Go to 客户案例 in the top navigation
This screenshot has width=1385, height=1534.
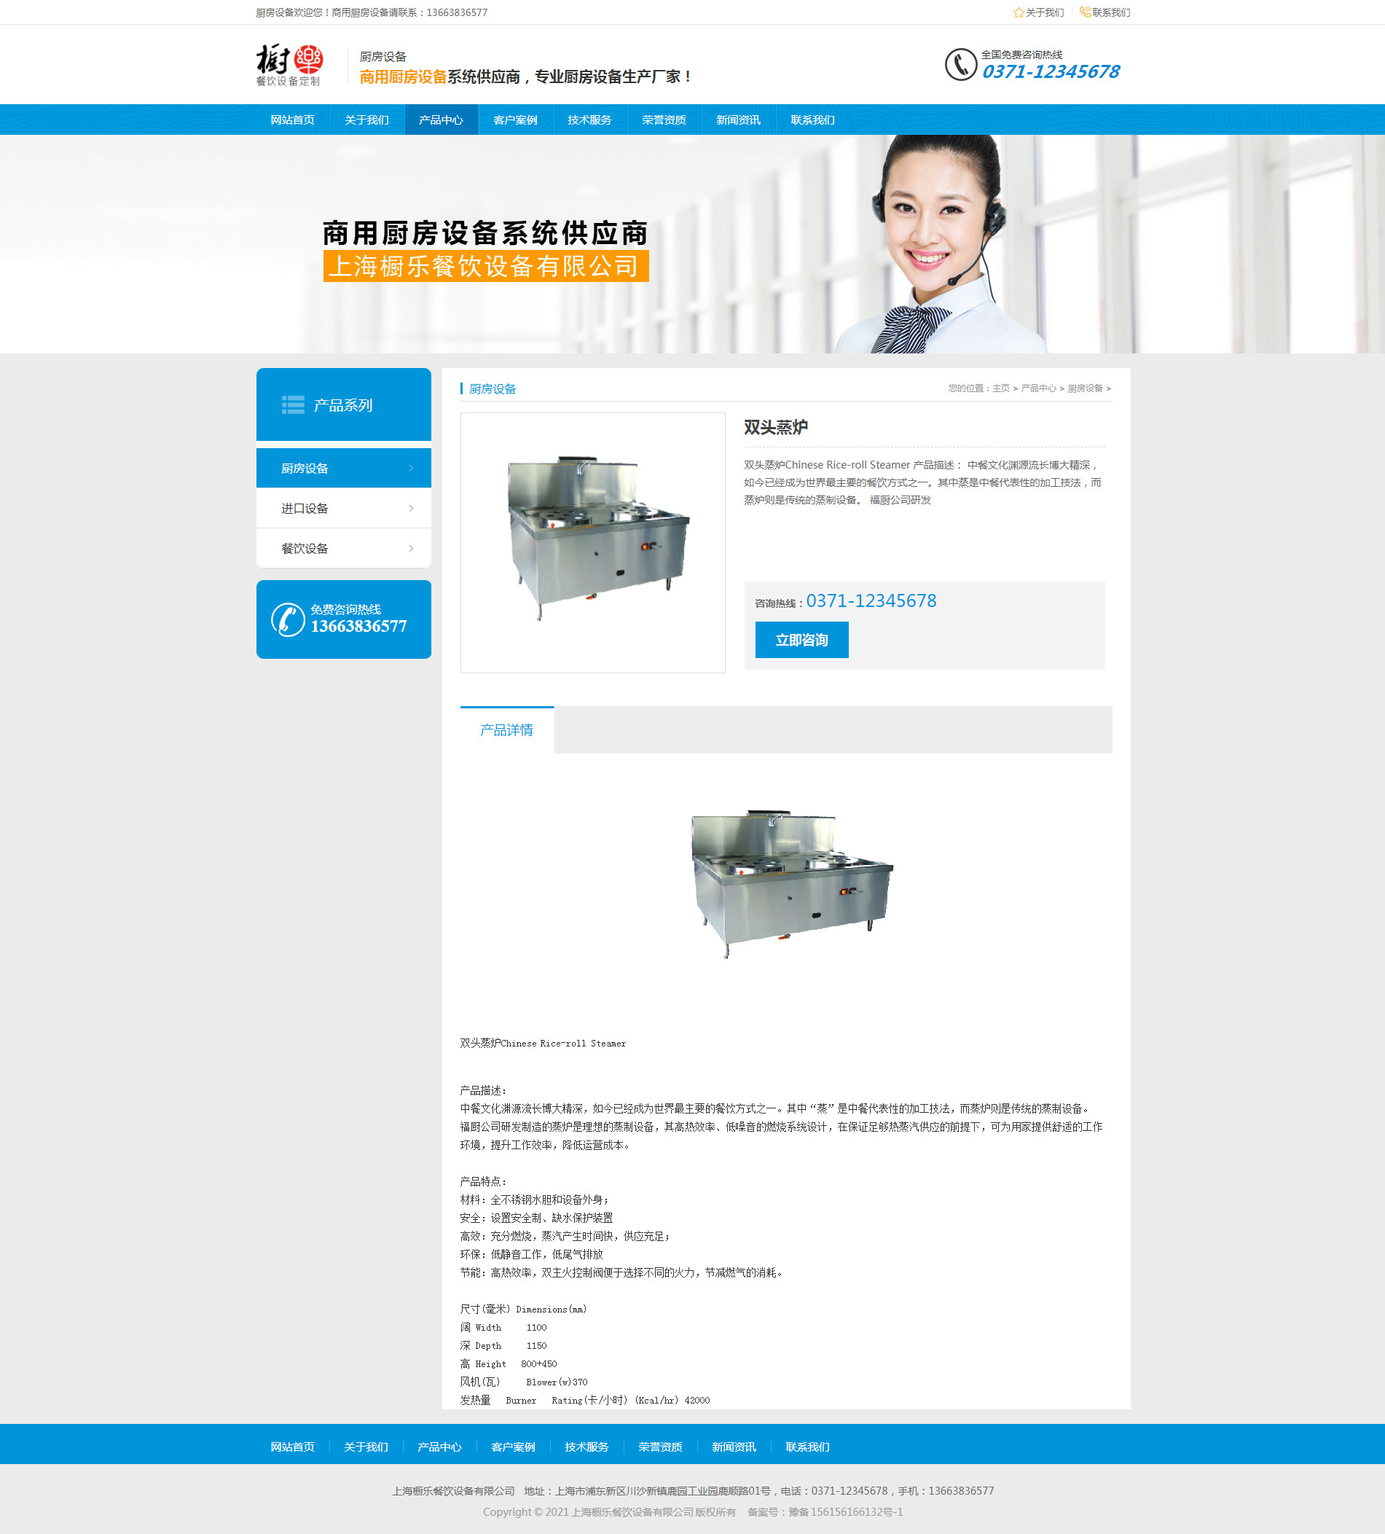[x=515, y=120]
